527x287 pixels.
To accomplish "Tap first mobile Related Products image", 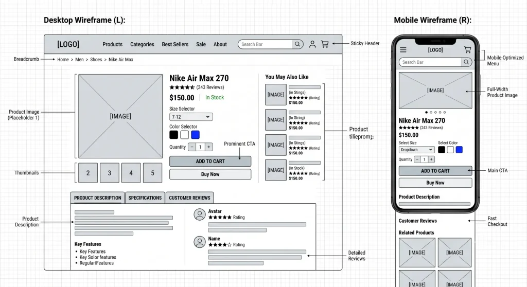I will coord(417,253).
